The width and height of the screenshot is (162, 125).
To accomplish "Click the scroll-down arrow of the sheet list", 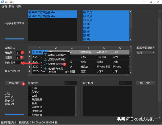I will (131, 40).
